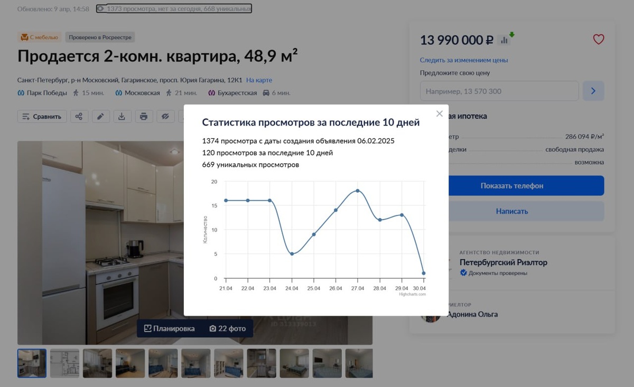Close the view statistics popup
The height and width of the screenshot is (387, 634).
[x=439, y=114]
